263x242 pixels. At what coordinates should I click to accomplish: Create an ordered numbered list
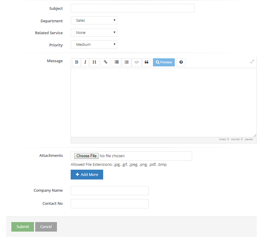click(x=126, y=62)
